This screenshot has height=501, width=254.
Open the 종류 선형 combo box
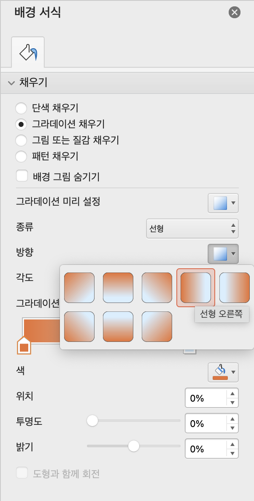tap(192, 228)
